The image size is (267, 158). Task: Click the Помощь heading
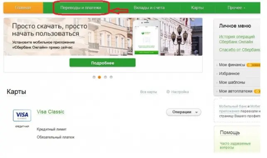coord(230,132)
